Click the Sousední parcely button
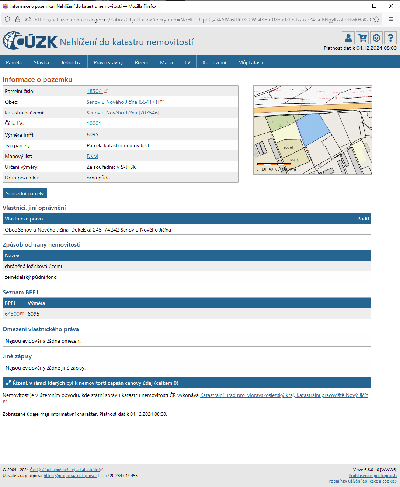 [x=25, y=193]
